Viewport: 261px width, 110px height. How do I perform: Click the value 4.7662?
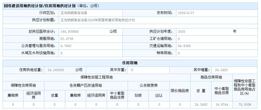tap(66, 46)
